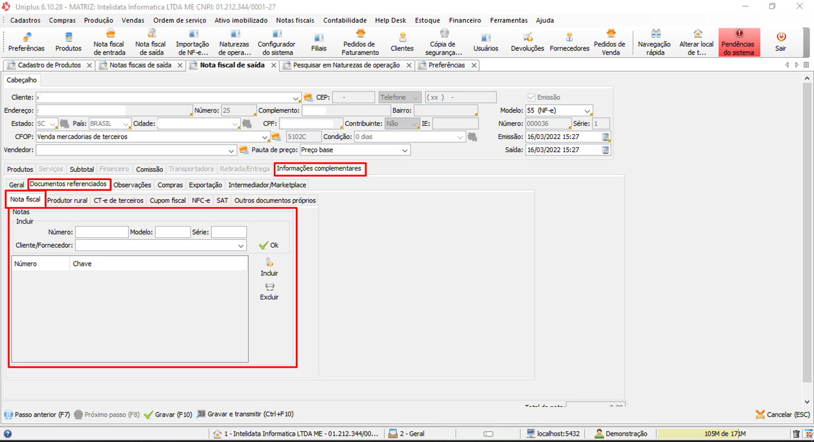Screen dimensions: 814x442
Task: Click the memory usage progress bar
Action: coord(723,434)
